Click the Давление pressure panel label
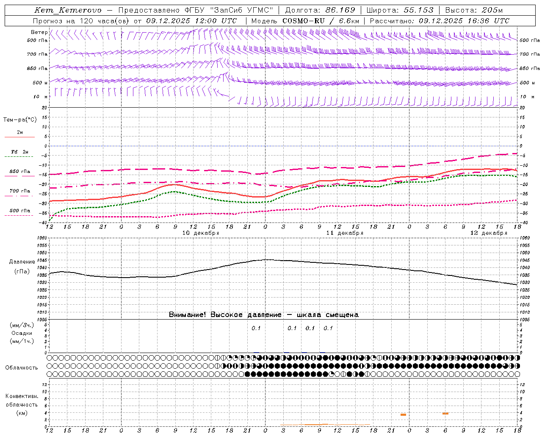Viewport: 542px width, 434px height. [x=22, y=262]
